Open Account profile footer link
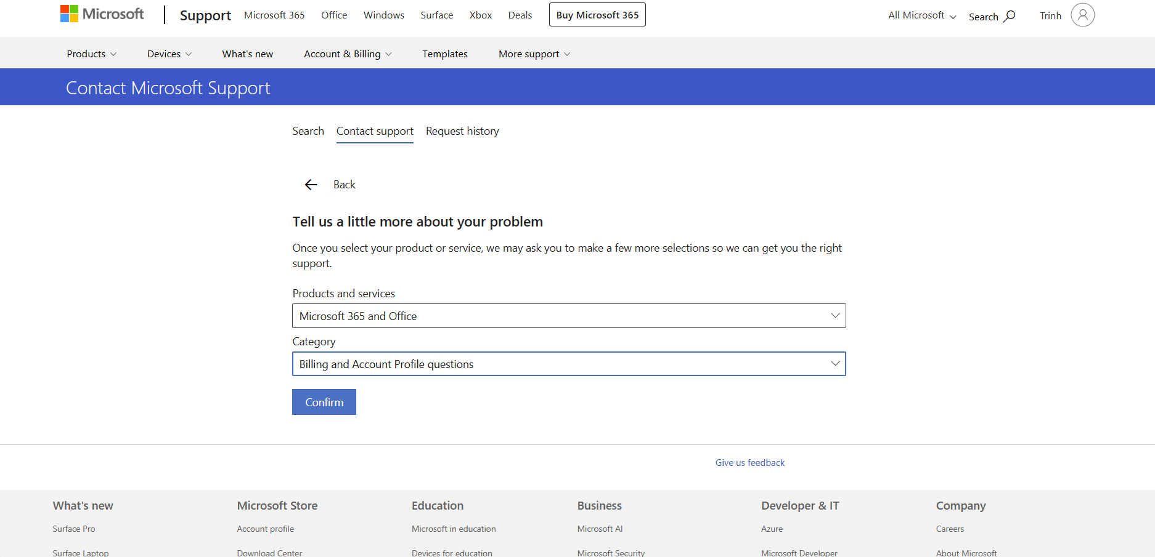1155x557 pixels. tap(266, 529)
